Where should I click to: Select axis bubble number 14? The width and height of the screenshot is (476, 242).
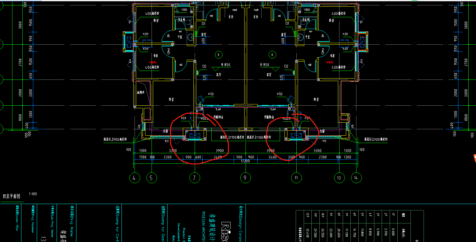pos(356,178)
